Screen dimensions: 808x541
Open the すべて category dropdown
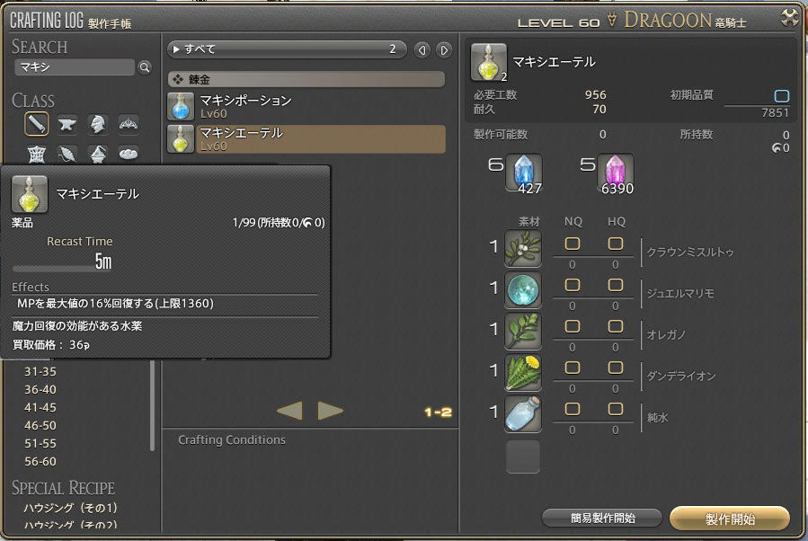click(287, 49)
